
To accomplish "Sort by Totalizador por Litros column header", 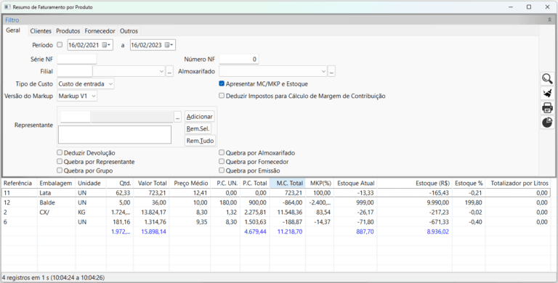I will 518,183.
